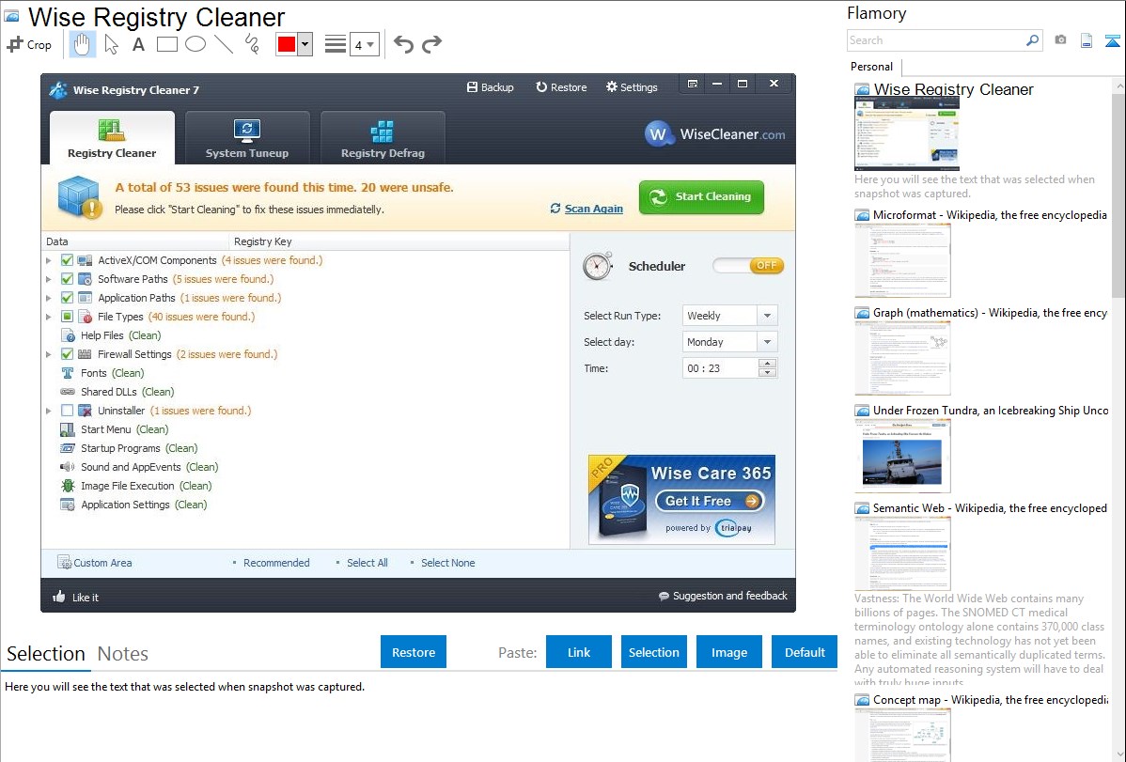Image resolution: width=1126 pixels, height=762 pixels.
Task: Select the ellipse drawing tool
Action: tap(195, 44)
